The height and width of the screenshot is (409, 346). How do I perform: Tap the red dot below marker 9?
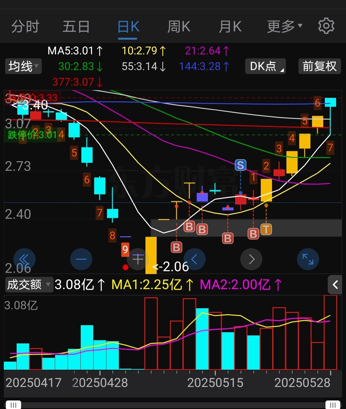(126, 267)
